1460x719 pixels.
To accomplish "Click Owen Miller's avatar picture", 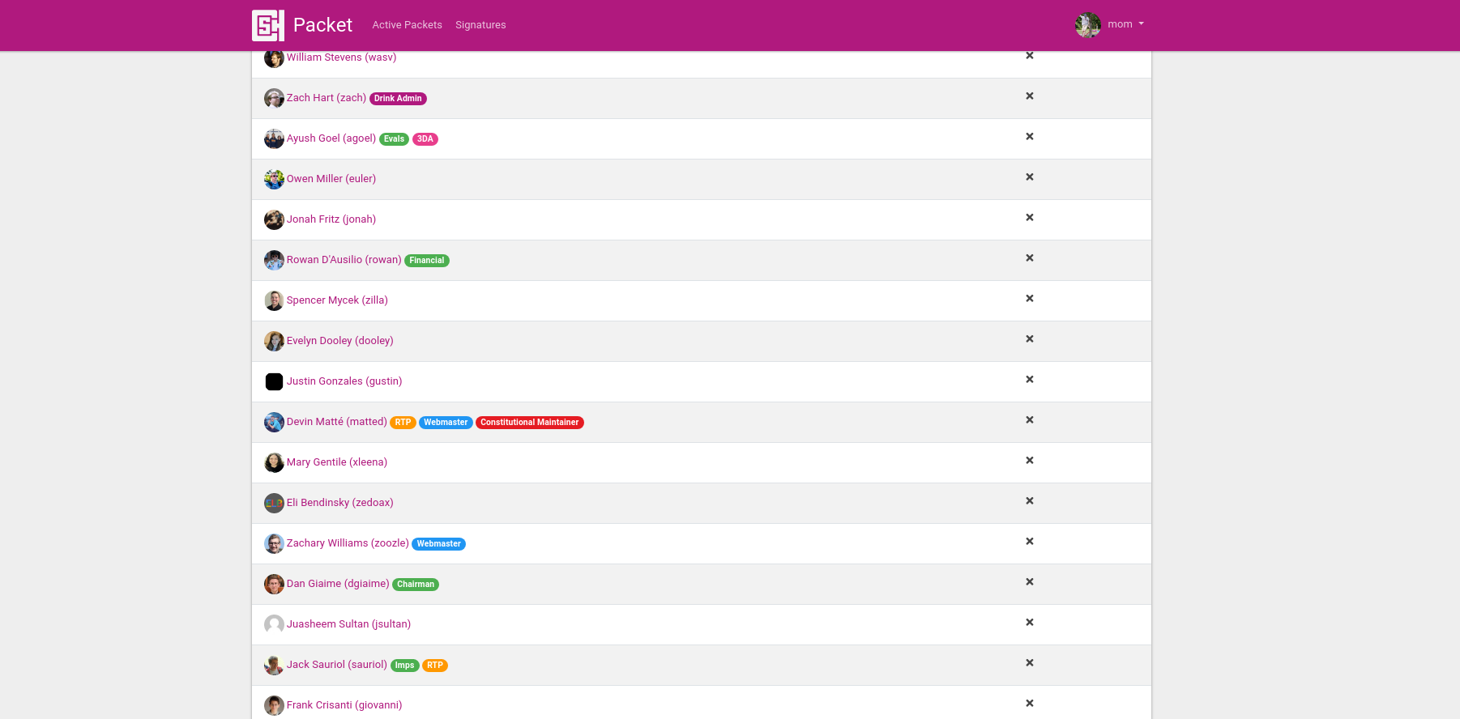I will (274, 179).
